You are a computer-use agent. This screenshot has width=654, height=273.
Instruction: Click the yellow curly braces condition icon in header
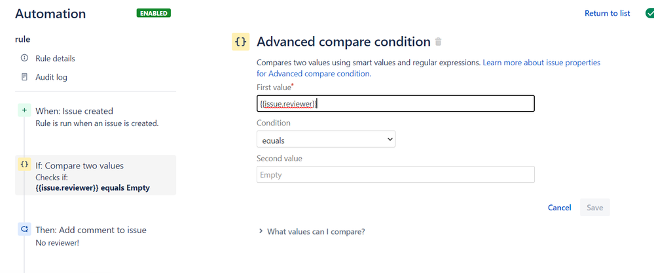click(241, 42)
